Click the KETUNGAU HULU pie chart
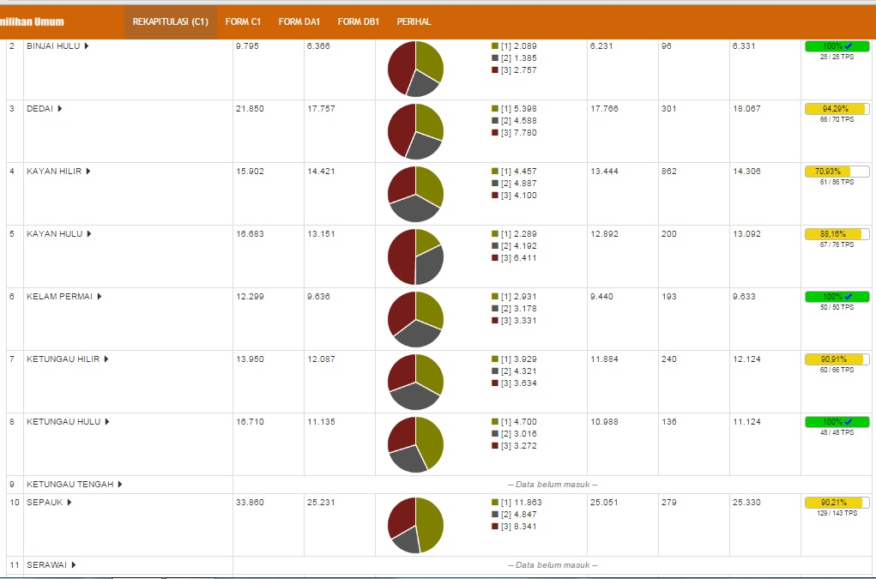The width and height of the screenshot is (876, 579). 415,444
